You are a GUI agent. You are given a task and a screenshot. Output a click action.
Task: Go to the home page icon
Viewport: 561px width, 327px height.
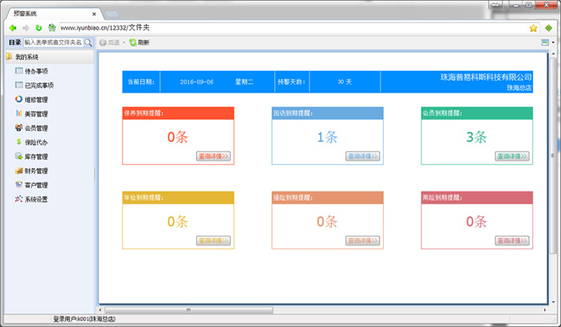click(x=52, y=27)
